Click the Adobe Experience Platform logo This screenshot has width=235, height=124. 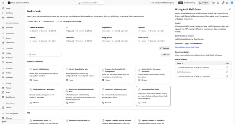point(9,3)
